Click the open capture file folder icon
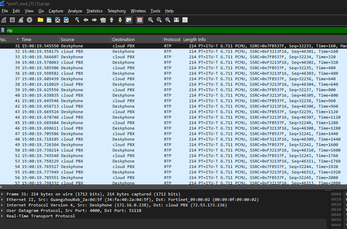 (40, 20)
